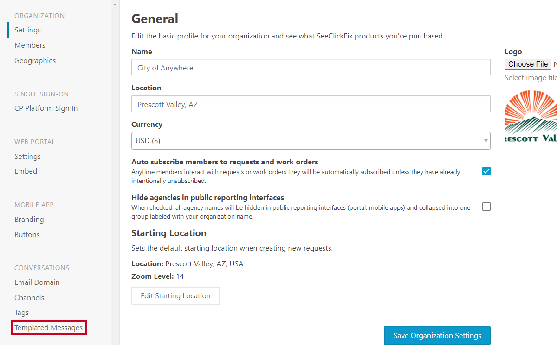Open Channels under Conversations
Screen dimensions: 557x345
[29, 298]
